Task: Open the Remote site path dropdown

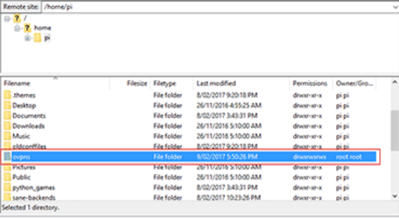Action: 394,8
